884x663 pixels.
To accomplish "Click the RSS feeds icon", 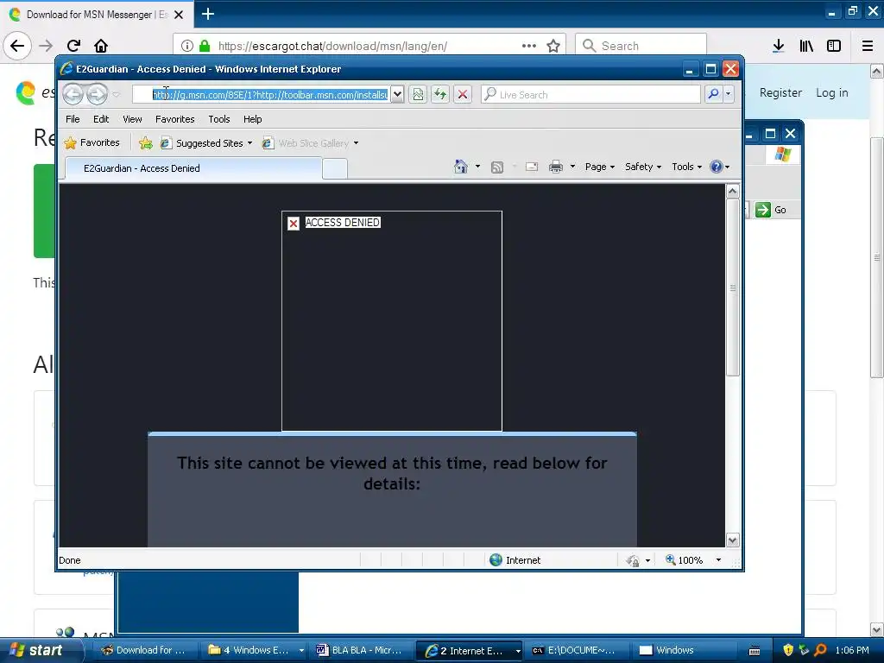I will pyautogui.click(x=496, y=167).
